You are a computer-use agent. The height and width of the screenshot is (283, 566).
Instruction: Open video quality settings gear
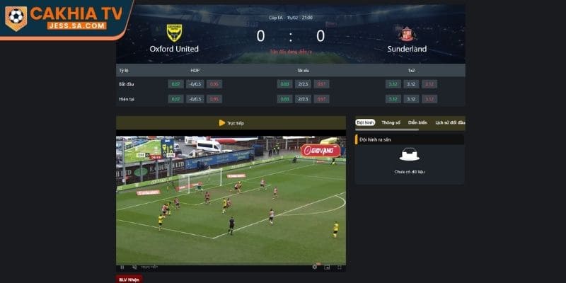click(x=315, y=267)
